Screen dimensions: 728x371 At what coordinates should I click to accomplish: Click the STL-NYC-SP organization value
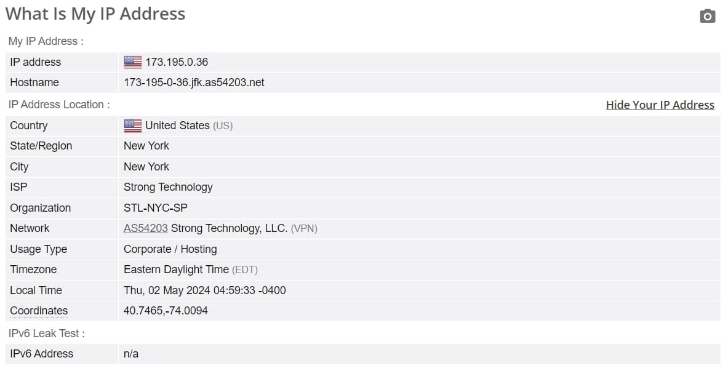click(156, 208)
